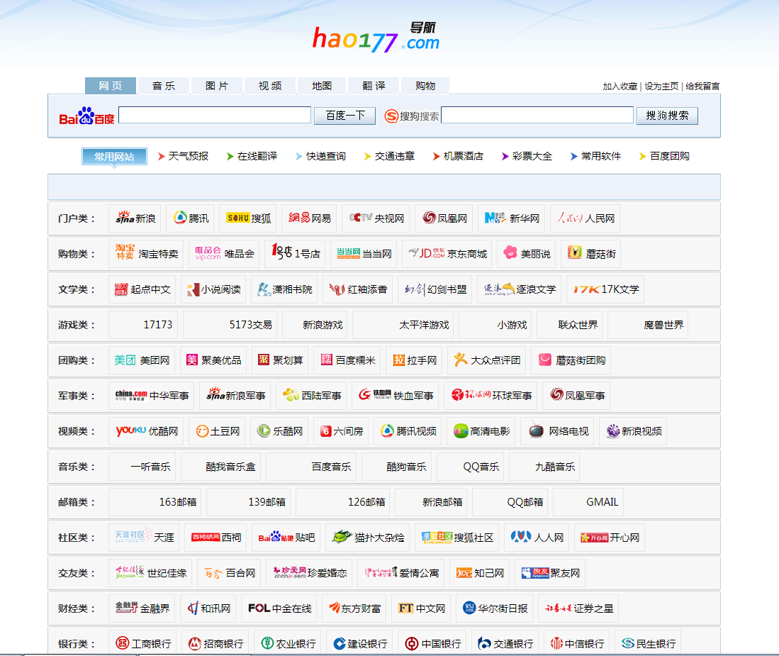Image resolution: width=779 pixels, height=656 pixels.
Task: Click the 5173交易 link
Action: [x=251, y=325]
